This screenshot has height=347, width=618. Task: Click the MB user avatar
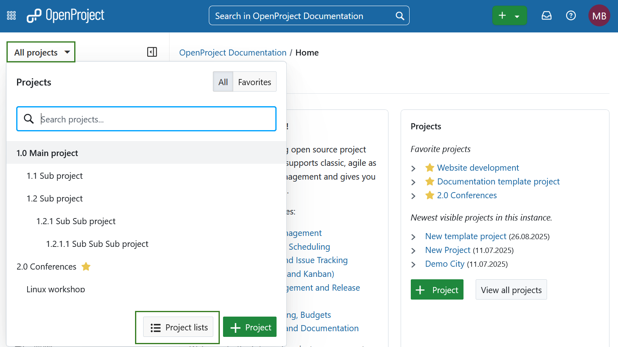(x=599, y=15)
